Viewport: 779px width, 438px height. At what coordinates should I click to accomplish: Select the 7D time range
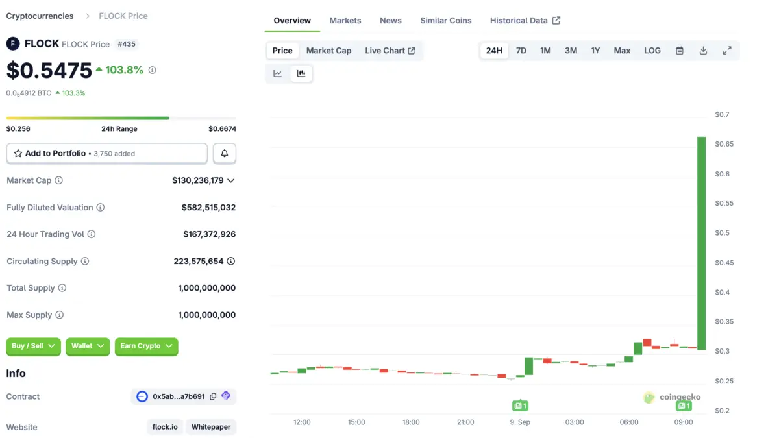click(x=521, y=51)
